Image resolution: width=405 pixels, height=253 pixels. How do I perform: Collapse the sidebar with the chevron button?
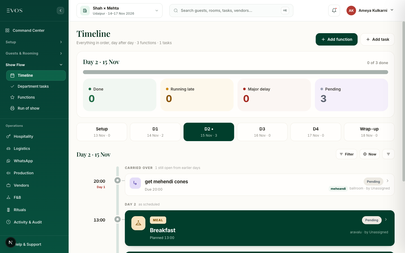click(x=60, y=11)
